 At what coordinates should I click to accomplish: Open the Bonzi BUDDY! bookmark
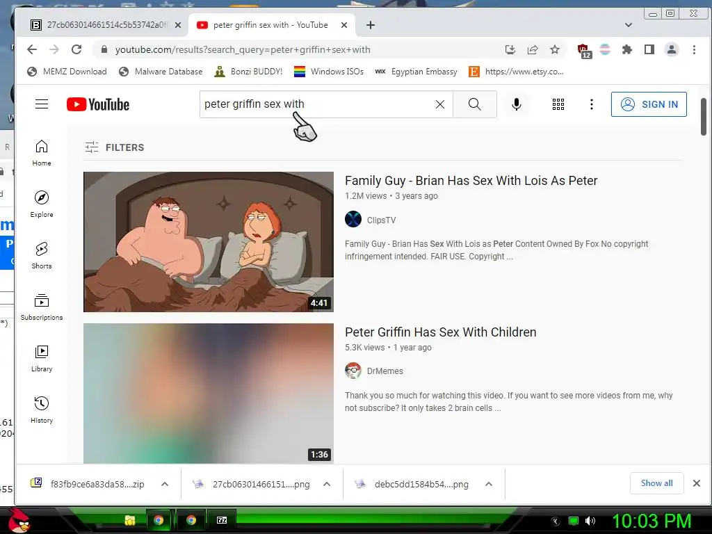click(x=248, y=72)
